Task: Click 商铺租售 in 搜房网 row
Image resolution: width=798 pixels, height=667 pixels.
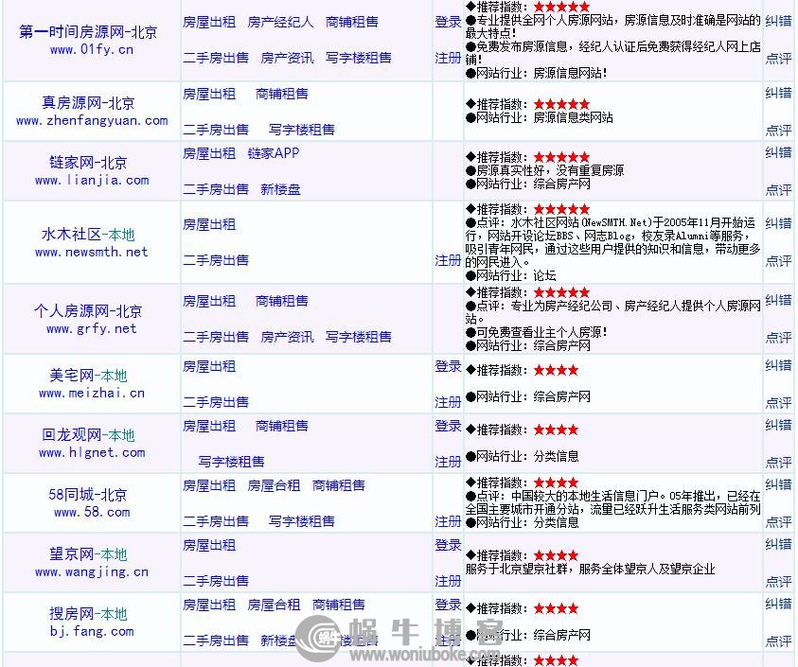Action: pyautogui.click(x=339, y=605)
